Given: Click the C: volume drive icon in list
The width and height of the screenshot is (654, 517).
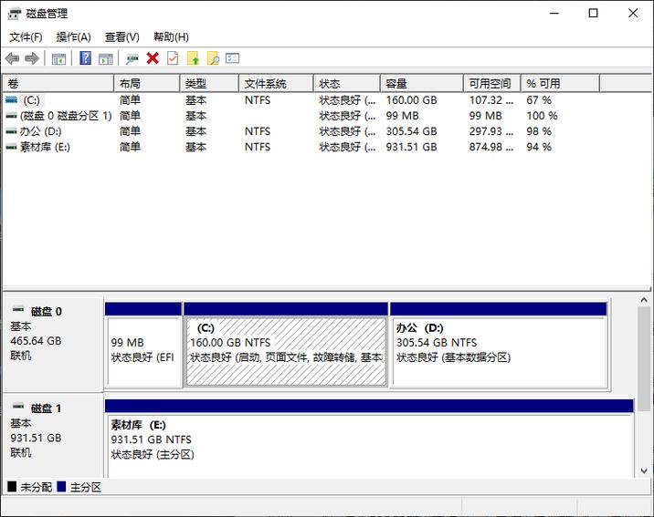Looking at the screenshot, I should 11,100.
